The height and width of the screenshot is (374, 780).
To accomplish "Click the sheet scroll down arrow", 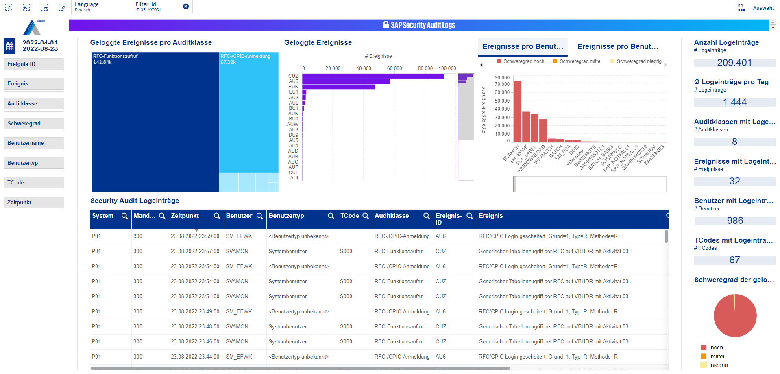I will (x=773, y=28).
